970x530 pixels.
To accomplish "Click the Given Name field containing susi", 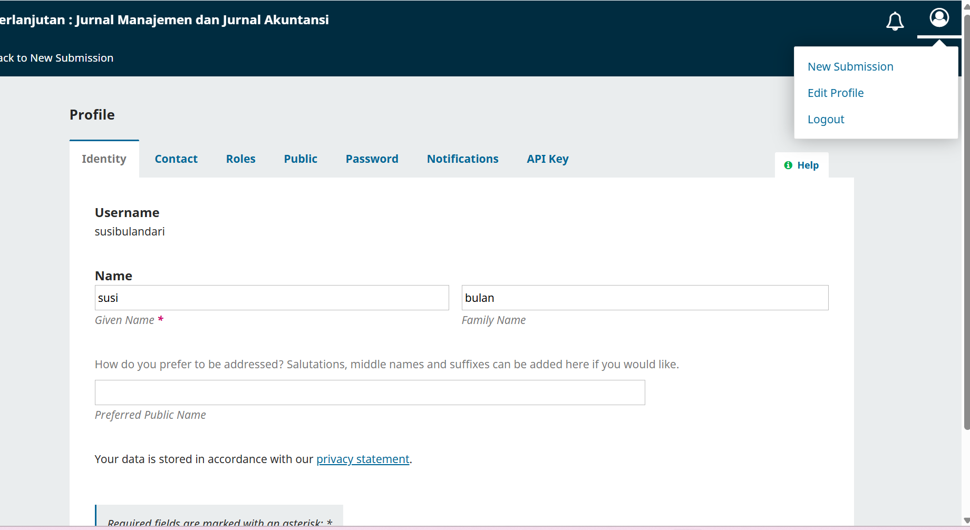I will pyautogui.click(x=271, y=298).
